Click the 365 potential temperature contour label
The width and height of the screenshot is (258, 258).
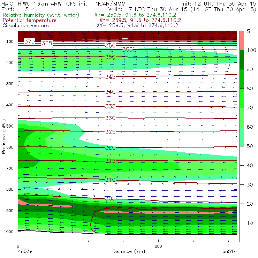pyautogui.click(x=47, y=43)
